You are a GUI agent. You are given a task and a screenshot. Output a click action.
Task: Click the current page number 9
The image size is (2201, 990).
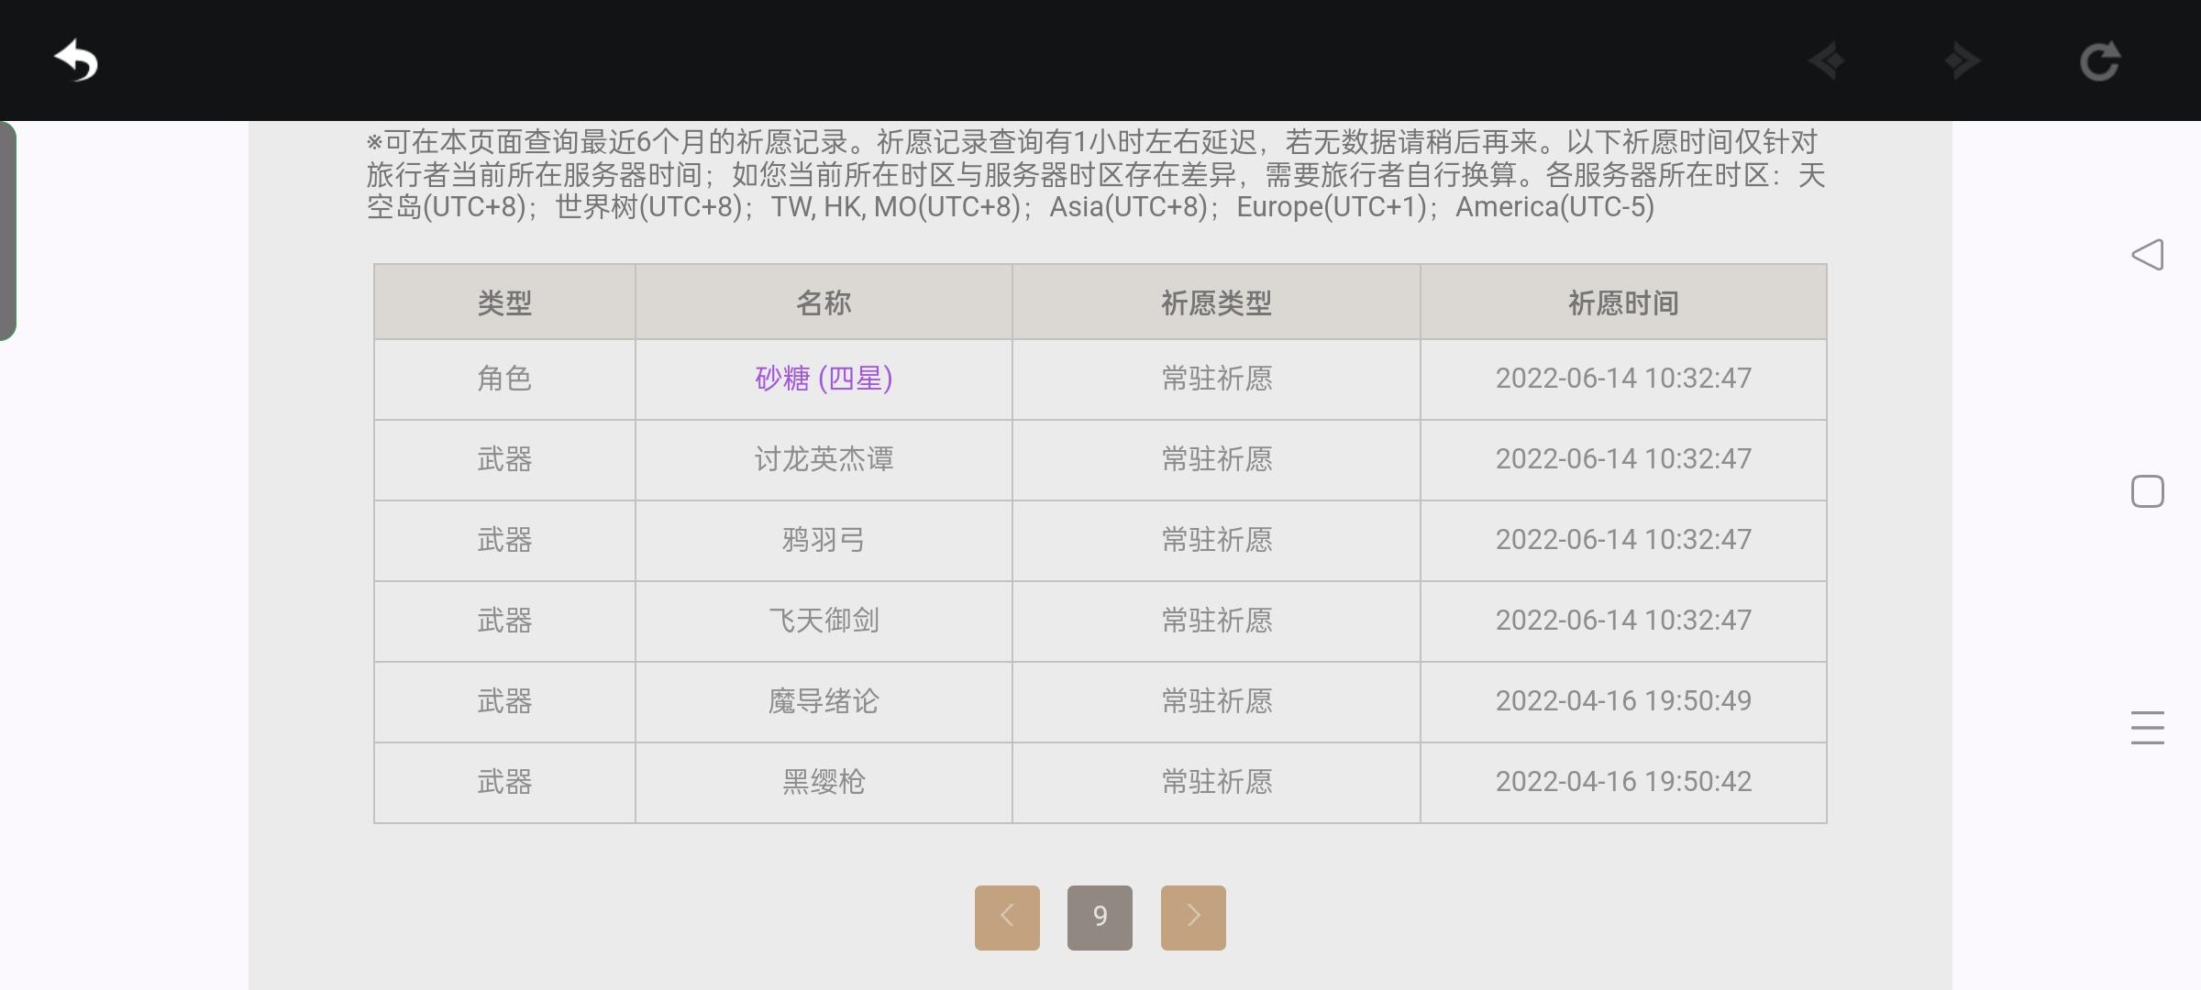tap(1100, 917)
